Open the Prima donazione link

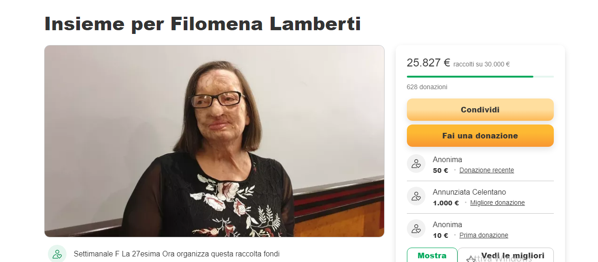[x=484, y=235]
